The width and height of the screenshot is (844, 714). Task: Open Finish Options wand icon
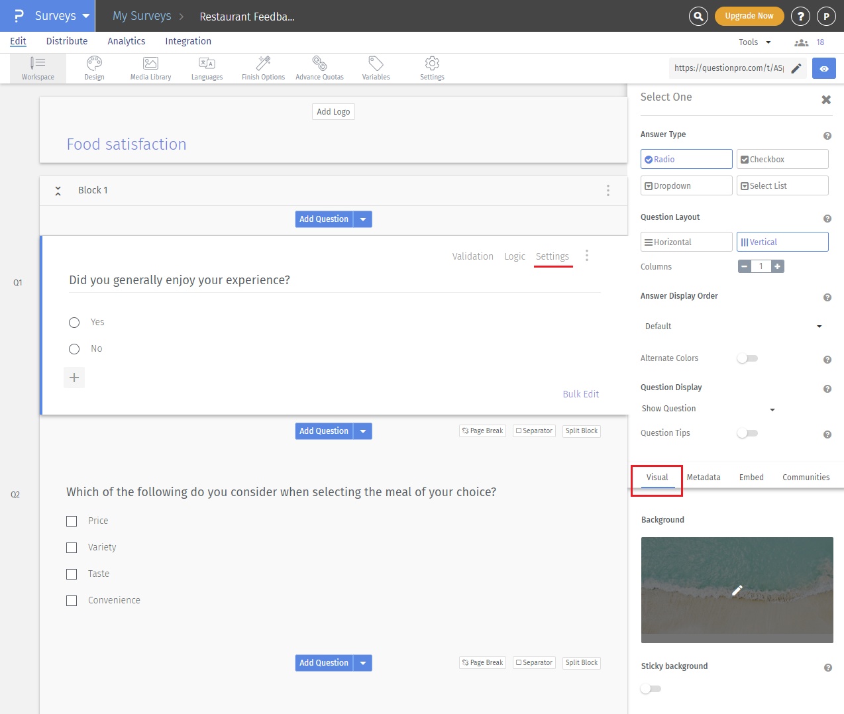point(263,68)
